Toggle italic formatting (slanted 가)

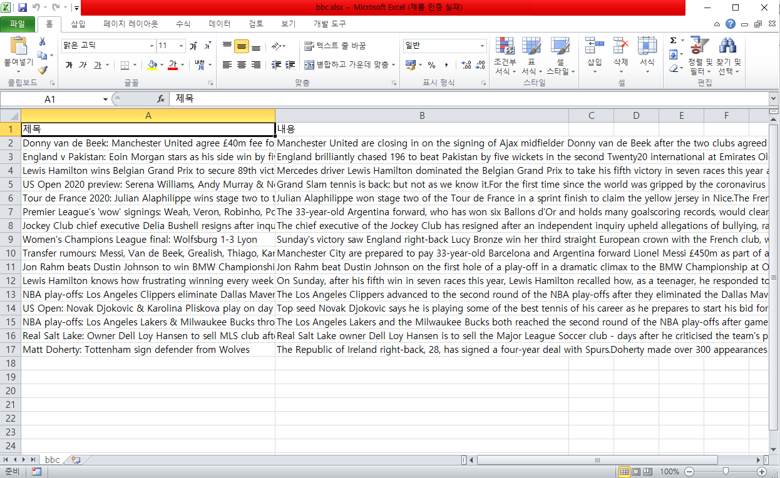[x=83, y=65]
